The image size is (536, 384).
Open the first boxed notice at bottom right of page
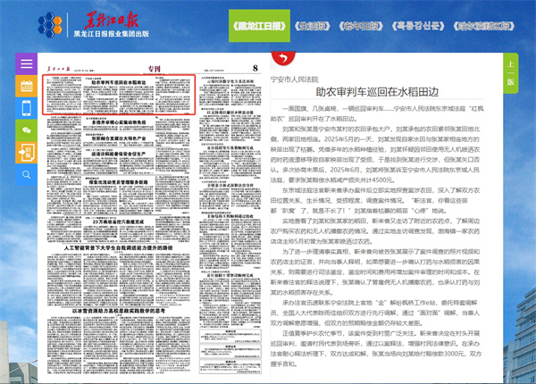coord(230,337)
